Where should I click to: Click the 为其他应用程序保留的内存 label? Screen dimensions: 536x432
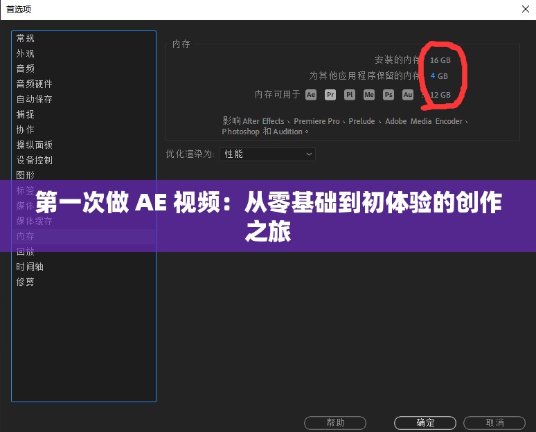[364, 75]
